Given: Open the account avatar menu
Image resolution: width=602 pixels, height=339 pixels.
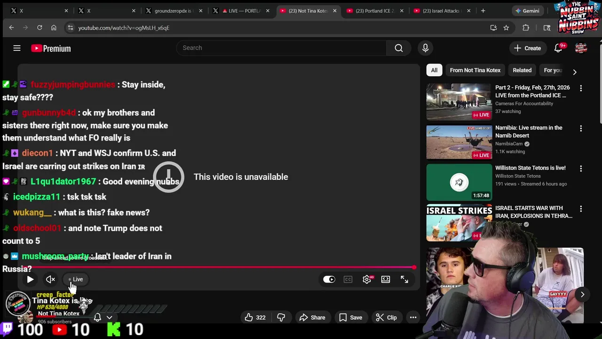Looking at the screenshot, I should [581, 48].
